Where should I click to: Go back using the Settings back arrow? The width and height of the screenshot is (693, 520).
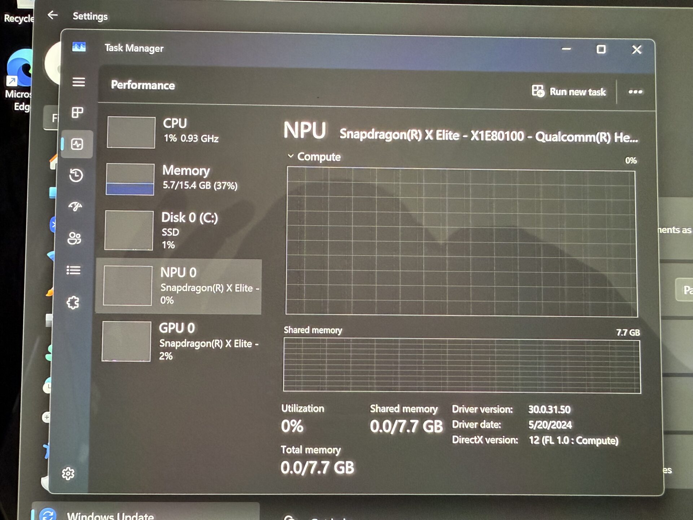(53, 14)
